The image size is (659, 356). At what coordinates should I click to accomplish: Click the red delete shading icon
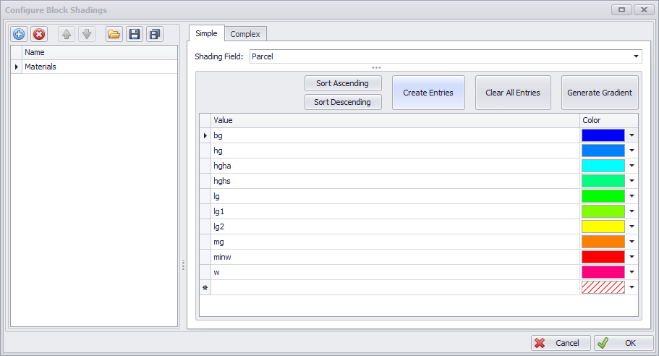pyautogui.click(x=39, y=34)
